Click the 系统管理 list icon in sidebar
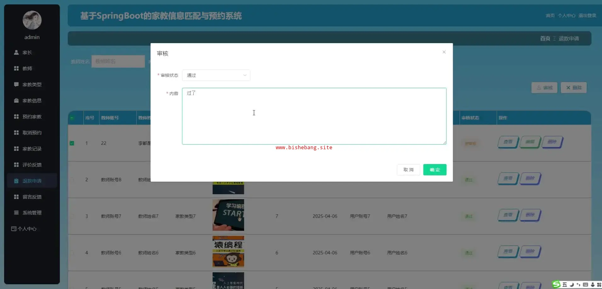The width and height of the screenshot is (602, 289). [16, 212]
